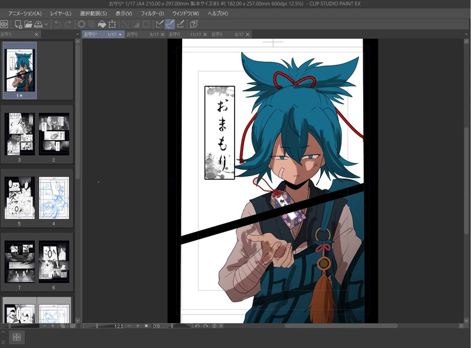The width and height of the screenshot is (471, 348).
Task: Select page 7 thumbnail in page manager
Action: 19,261
